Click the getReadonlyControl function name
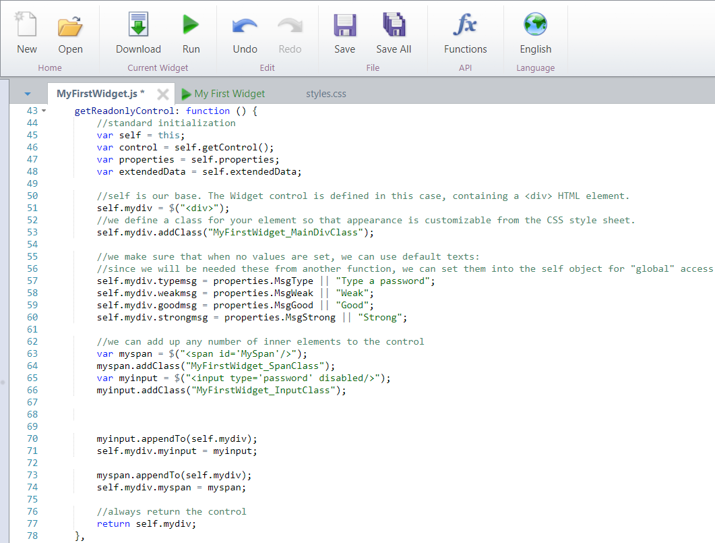The width and height of the screenshot is (715, 543). click(x=124, y=111)
